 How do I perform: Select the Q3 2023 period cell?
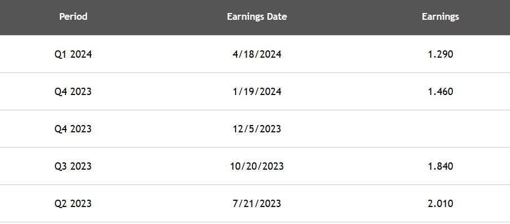(73, 166)
